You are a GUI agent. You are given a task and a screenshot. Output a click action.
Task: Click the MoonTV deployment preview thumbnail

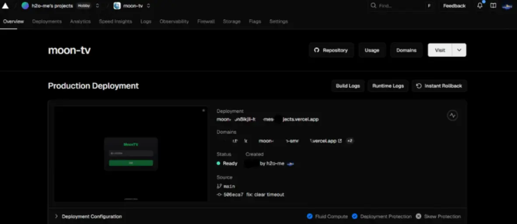[131, 154]
